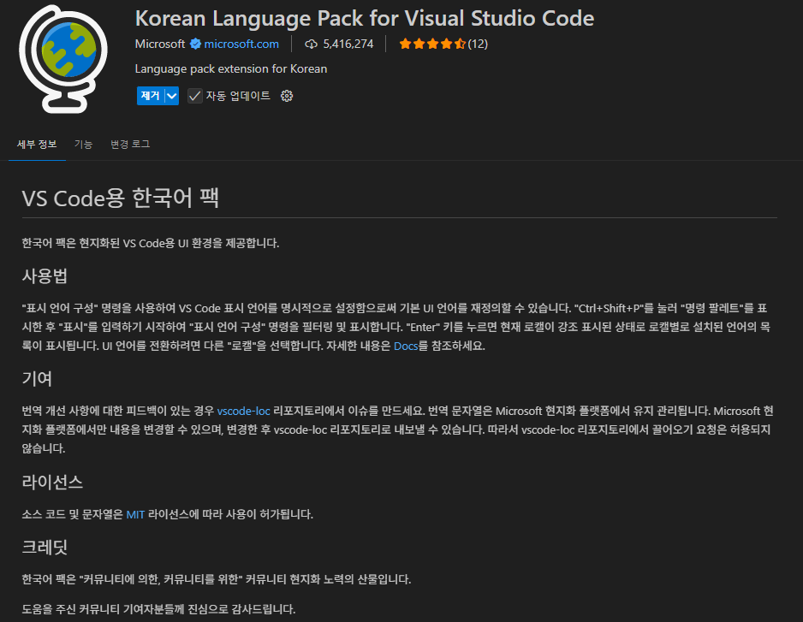Click the Microsoft publisher name
803x622 pixels.
point(160,44)
